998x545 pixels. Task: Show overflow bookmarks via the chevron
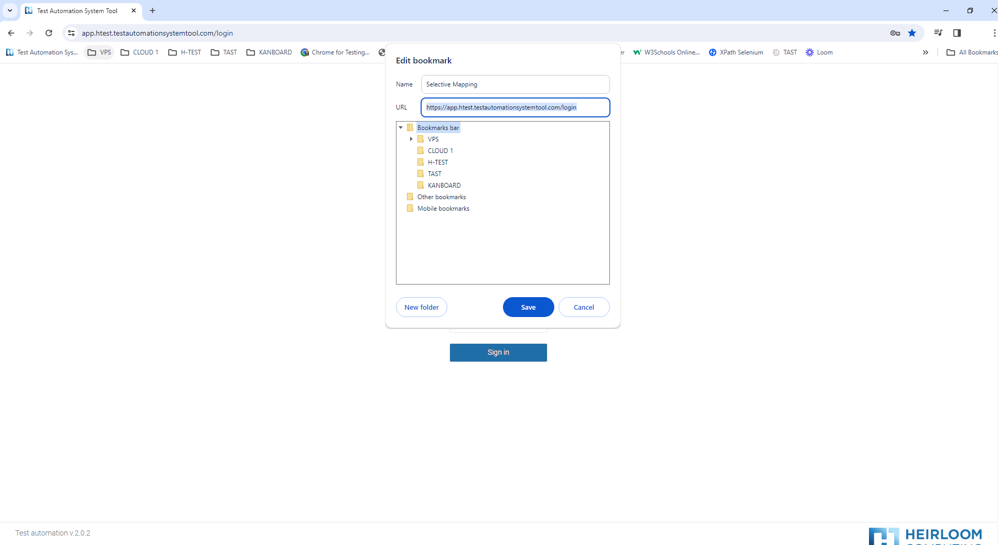pyautogui.click(x=926, y=52)
